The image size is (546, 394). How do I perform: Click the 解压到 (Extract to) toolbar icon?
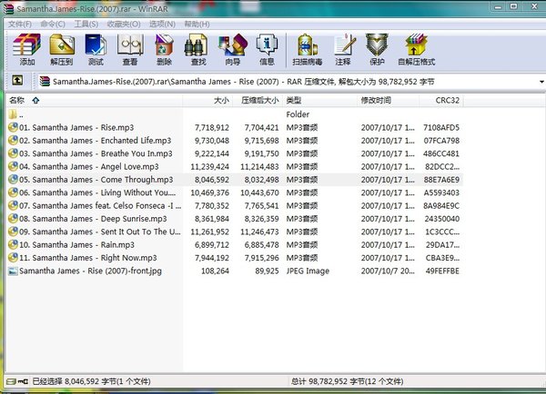point(62,45)
